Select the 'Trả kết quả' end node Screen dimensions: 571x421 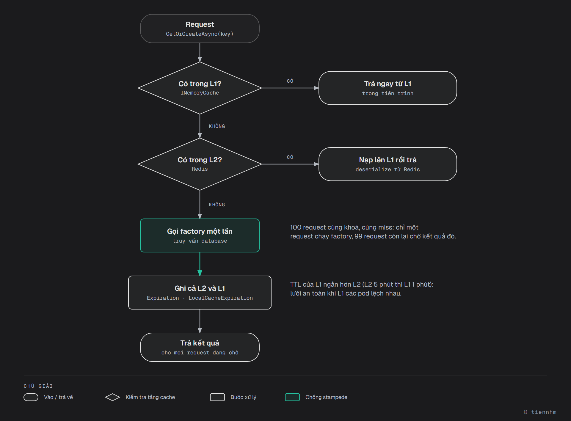coord(200,347)
